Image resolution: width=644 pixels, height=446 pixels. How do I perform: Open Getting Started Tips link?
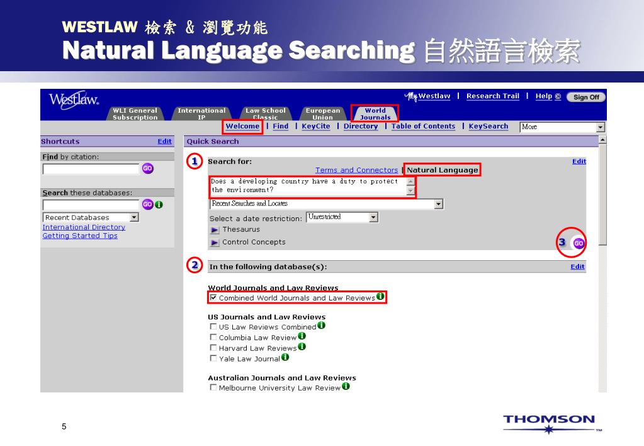pyautogui.click(x=80, y=236)
